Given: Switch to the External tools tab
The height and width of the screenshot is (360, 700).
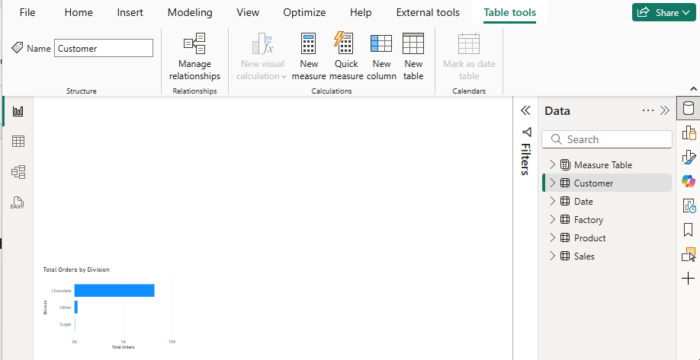Looking at the screenshot, I should [428, 12].
